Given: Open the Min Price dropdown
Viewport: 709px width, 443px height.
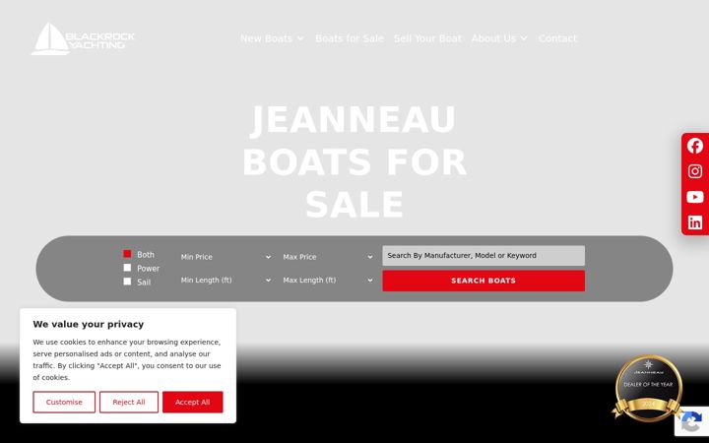Looking at the screenshot, I should click(226, 257).
